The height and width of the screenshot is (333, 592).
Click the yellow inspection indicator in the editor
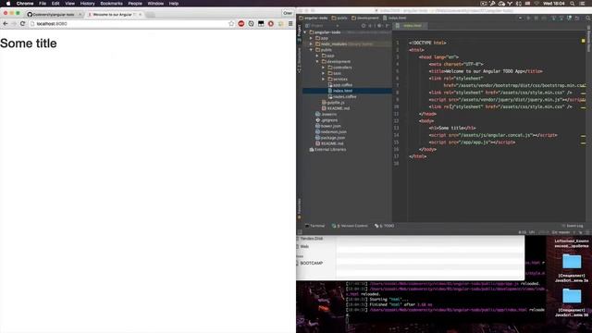pos(584,41)
